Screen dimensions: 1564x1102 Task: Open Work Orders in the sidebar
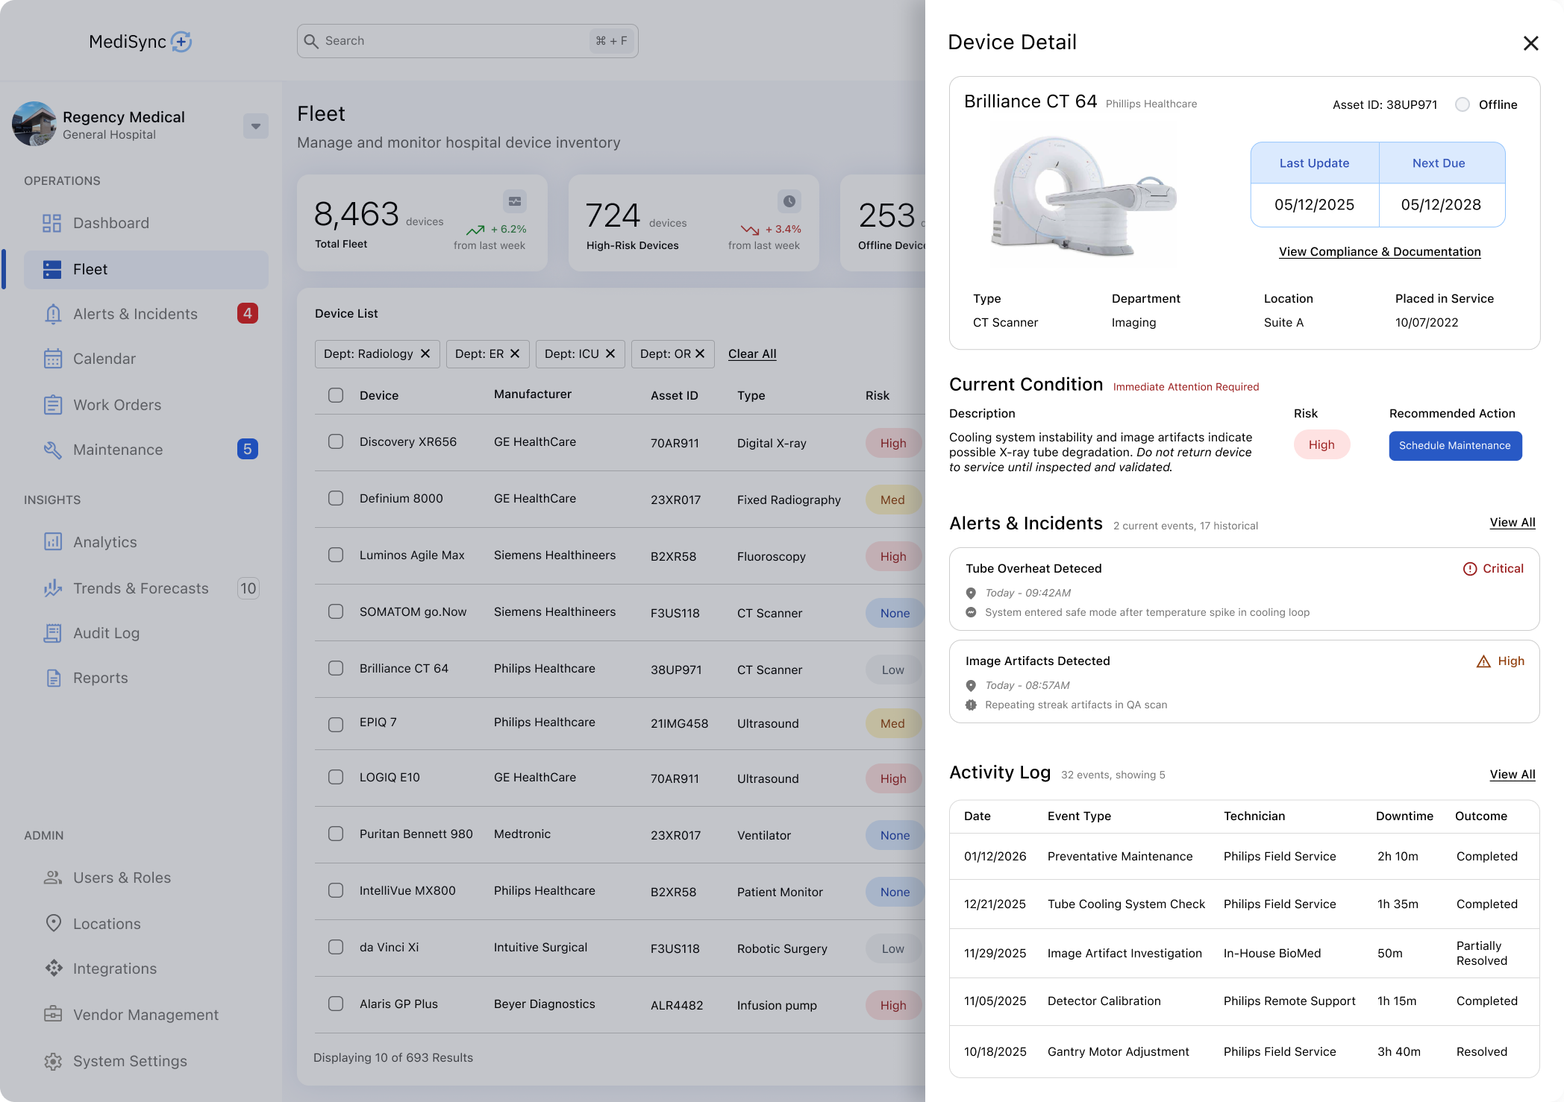pos(116,405)
